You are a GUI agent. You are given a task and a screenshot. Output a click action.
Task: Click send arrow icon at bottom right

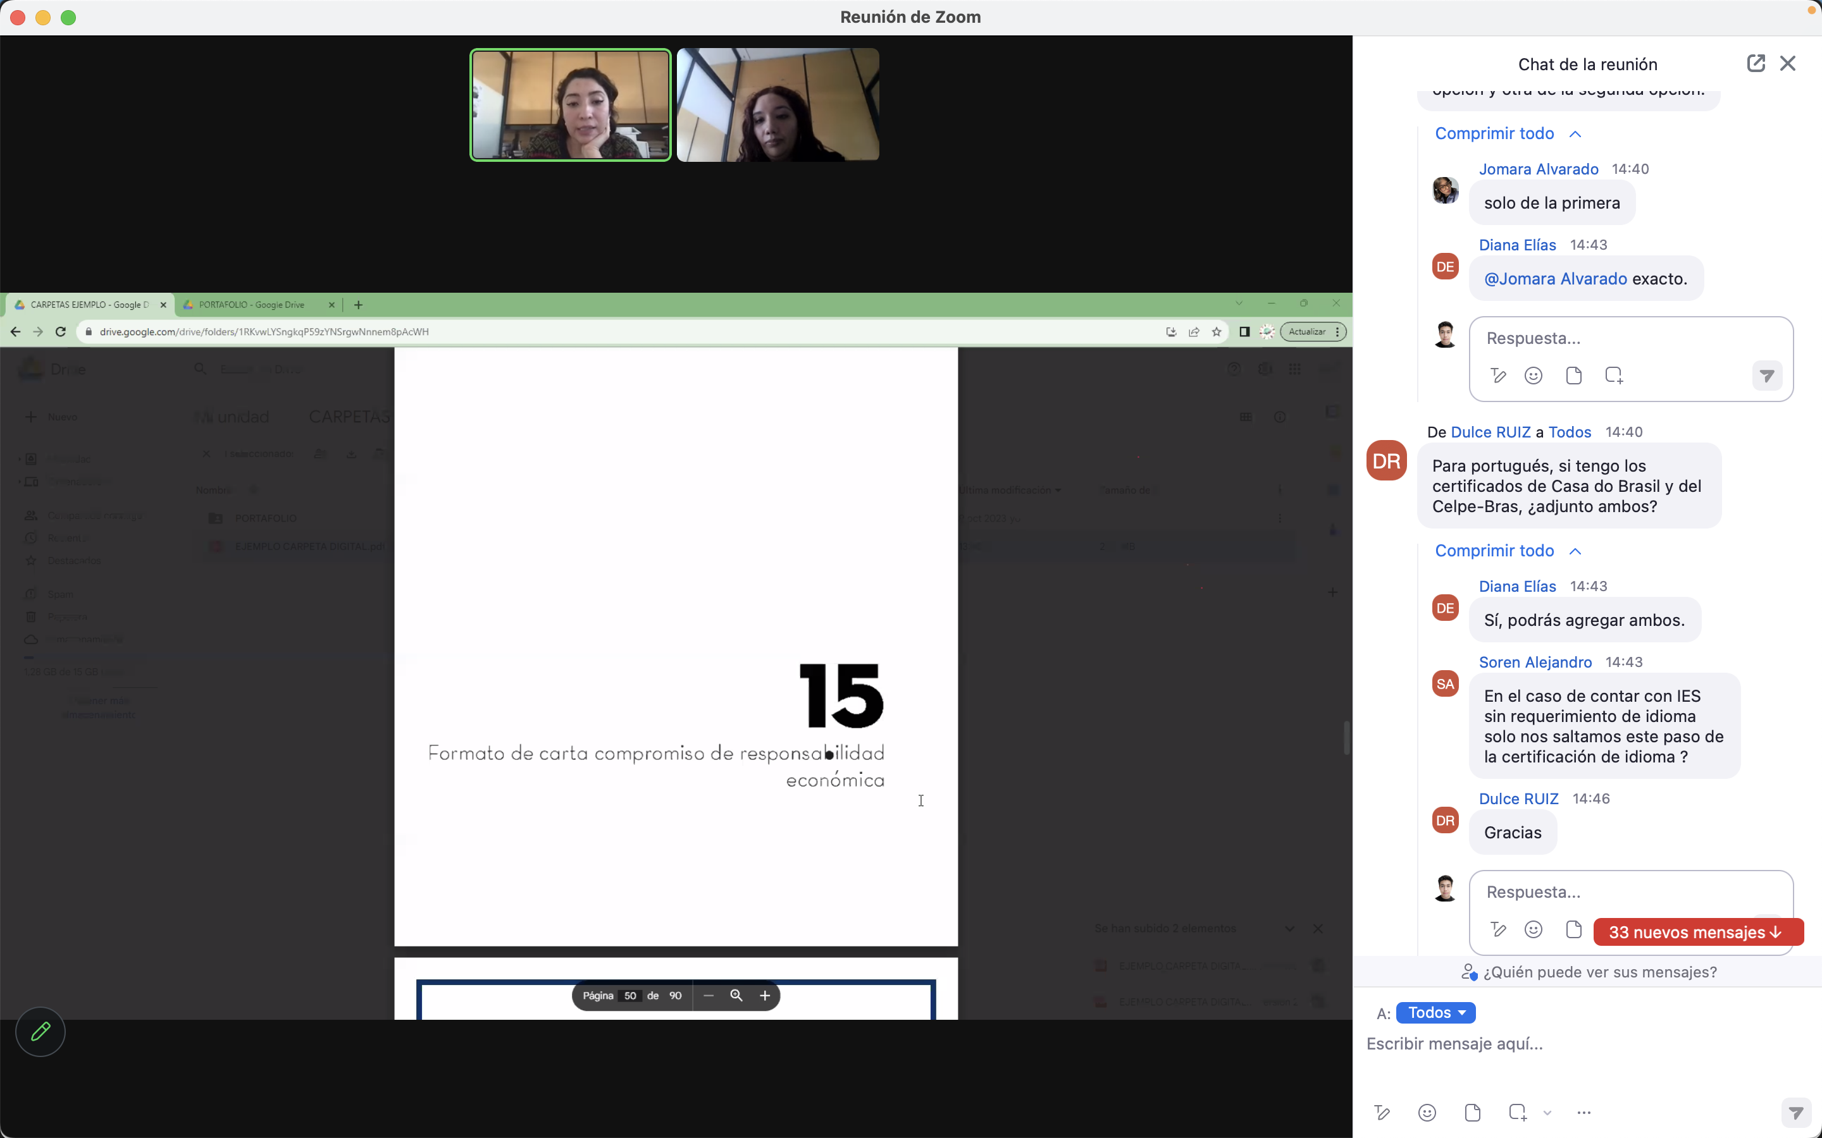click(1795, 1113)
